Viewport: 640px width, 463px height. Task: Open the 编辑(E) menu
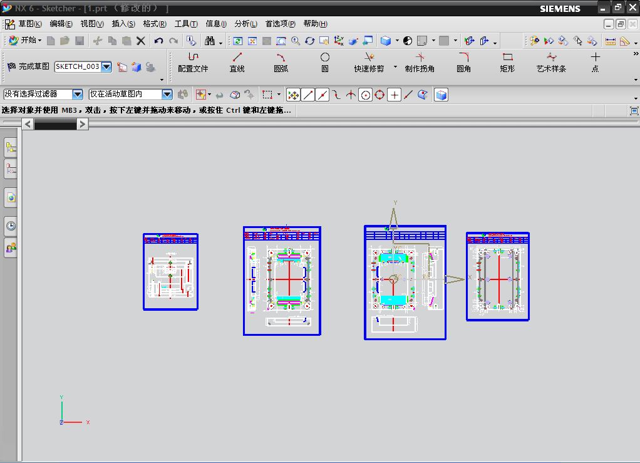61,24
